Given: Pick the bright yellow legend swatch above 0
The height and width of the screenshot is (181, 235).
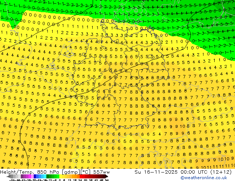Looking at the screenshot, I should point(60,176).
